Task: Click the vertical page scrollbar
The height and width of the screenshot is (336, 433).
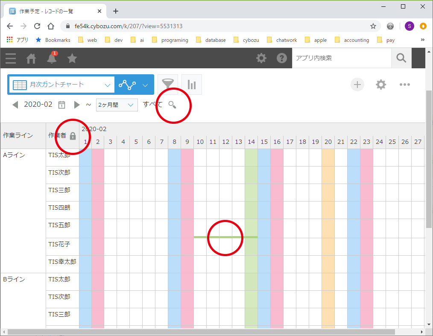Action: (429, 159)
